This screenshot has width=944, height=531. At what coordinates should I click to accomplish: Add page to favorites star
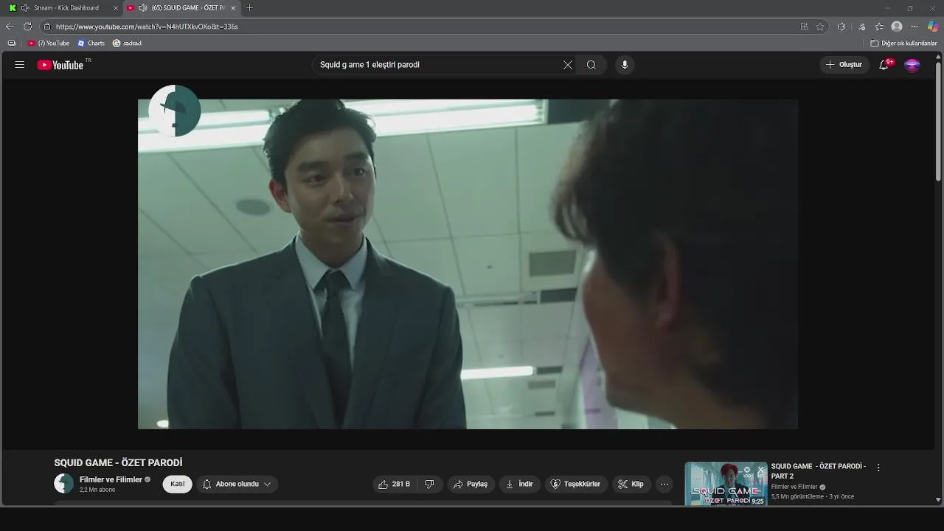click(820, 27)
